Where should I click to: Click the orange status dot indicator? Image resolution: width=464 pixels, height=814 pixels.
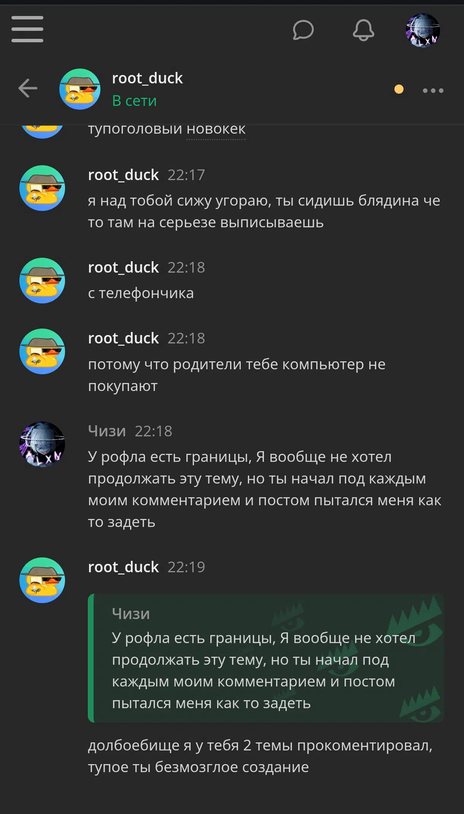click(x=399, y=89)
